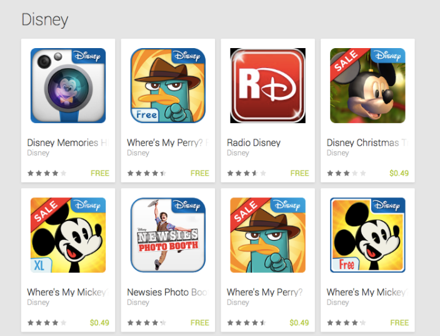Select the Where's My Mickey Free icon
Viewport: 440px width, 336px height.
(x=367, y=235)
